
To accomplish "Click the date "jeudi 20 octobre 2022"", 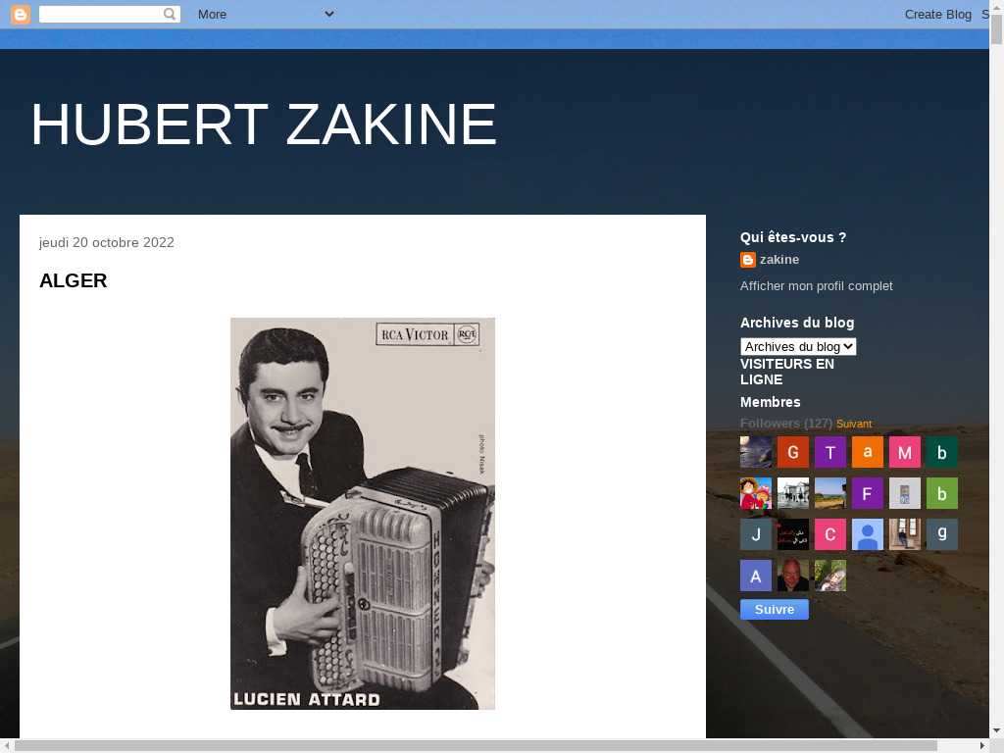I will coord(106,243).
